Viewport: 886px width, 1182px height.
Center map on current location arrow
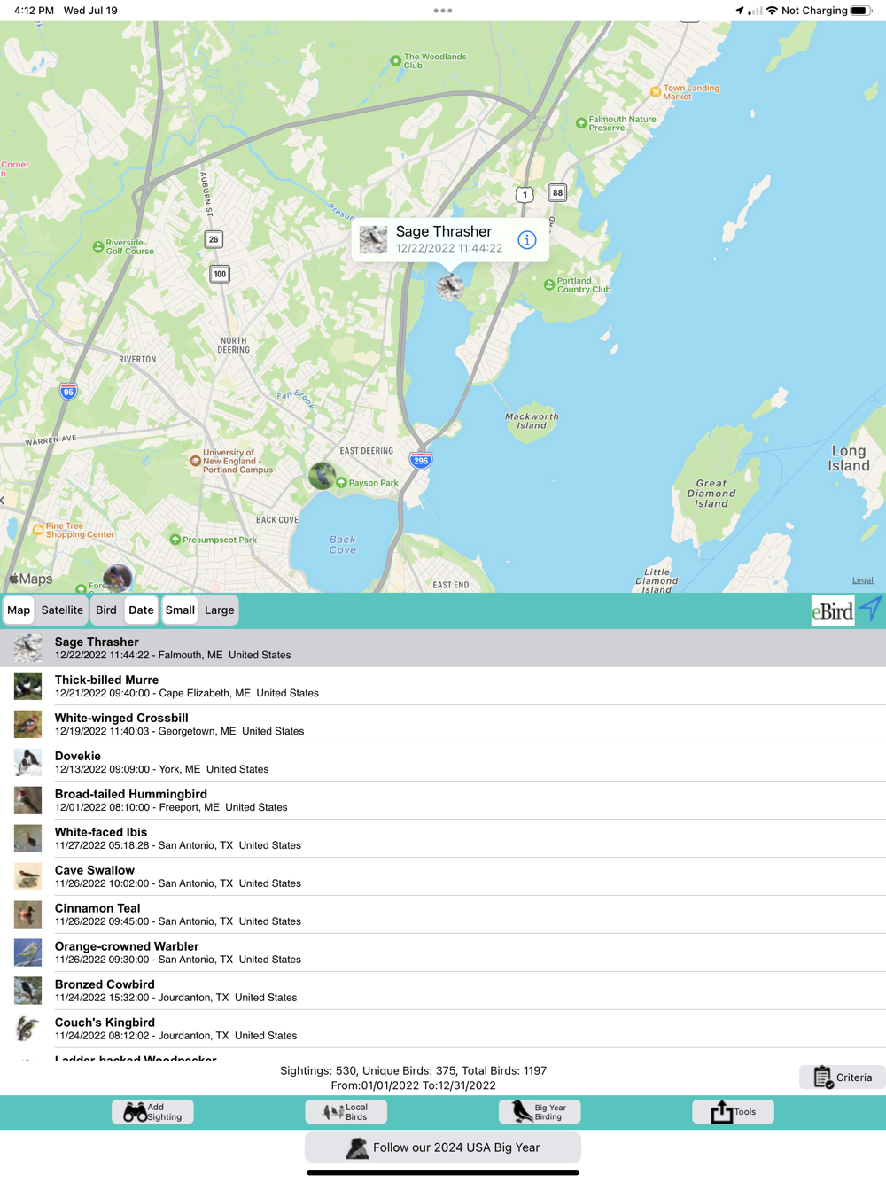tap(871, 610)
